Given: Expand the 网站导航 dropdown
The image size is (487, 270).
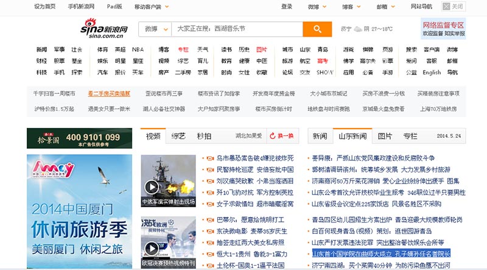Looking at the screenshot, I should 425,7.
